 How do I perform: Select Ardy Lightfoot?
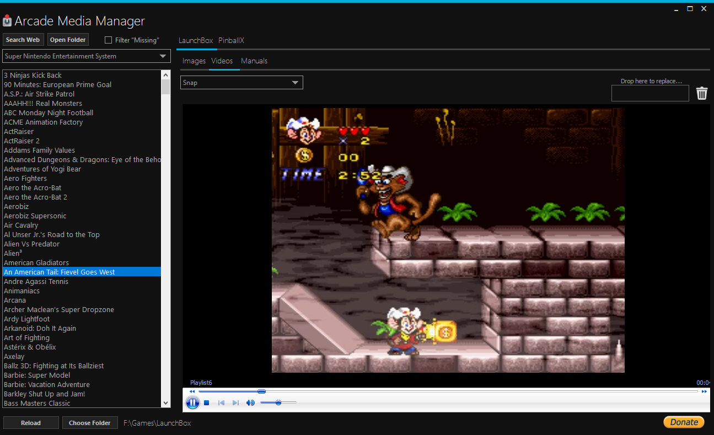[x=82, y=319]
